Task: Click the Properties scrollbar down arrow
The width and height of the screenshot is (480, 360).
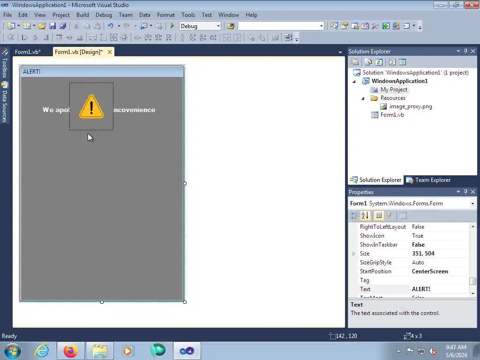Action: 473,294
